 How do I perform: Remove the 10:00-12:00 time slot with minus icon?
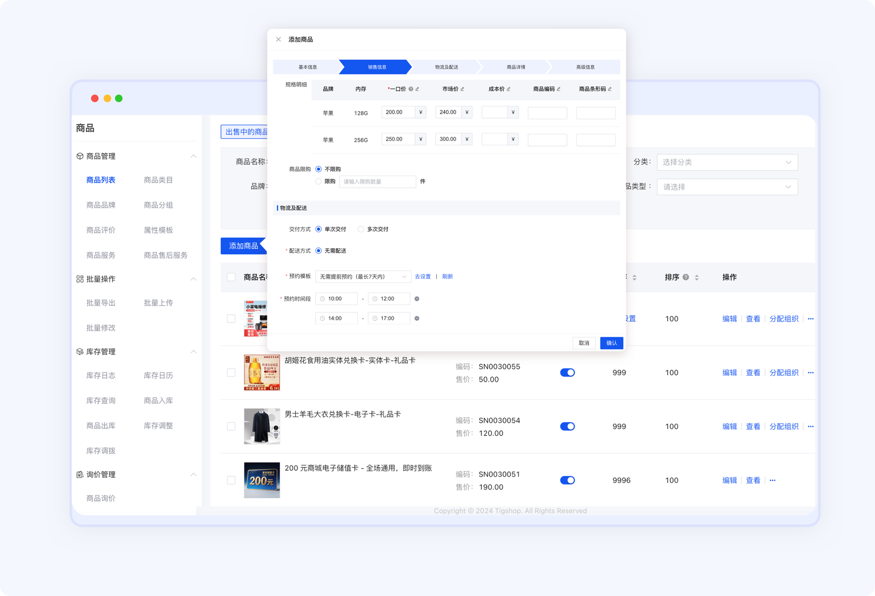pos(417,299)
